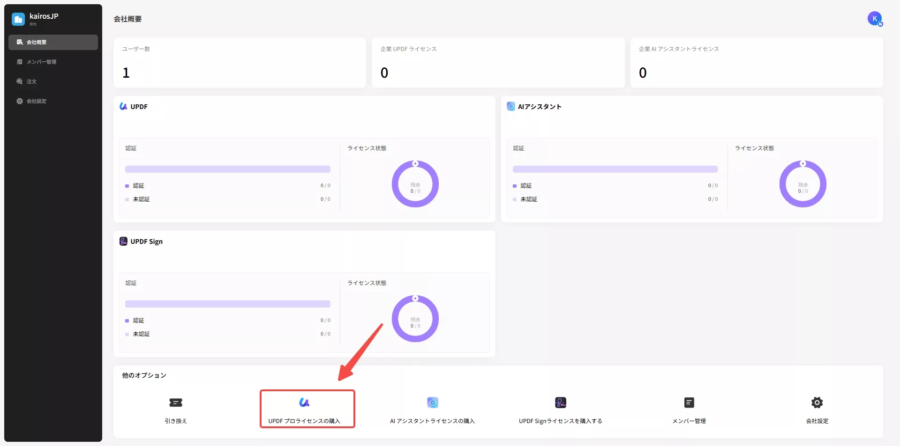Open 会社設定 label in other options

817,421
